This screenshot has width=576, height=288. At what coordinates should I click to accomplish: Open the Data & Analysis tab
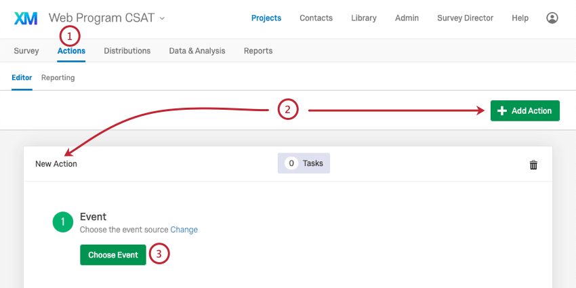[x=197, y=51]
